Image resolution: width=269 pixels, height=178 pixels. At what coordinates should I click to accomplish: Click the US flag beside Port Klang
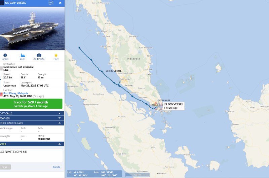pos(1,94)
